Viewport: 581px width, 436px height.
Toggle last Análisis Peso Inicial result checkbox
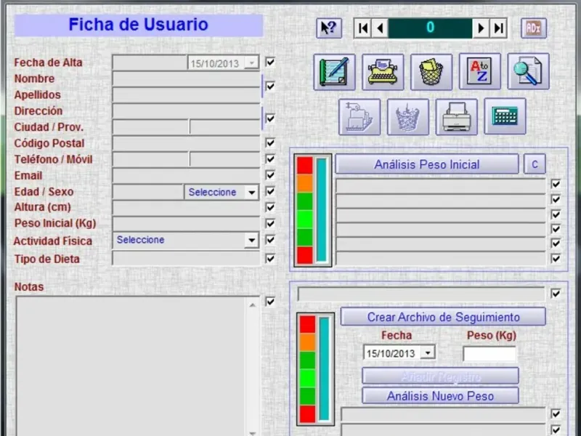click(556, 259)
